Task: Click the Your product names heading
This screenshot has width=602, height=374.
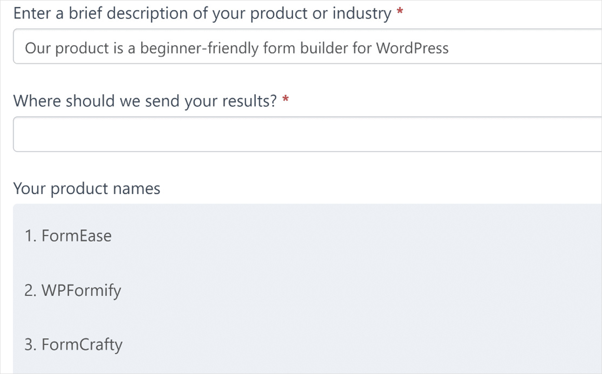Action: (86, 188)
